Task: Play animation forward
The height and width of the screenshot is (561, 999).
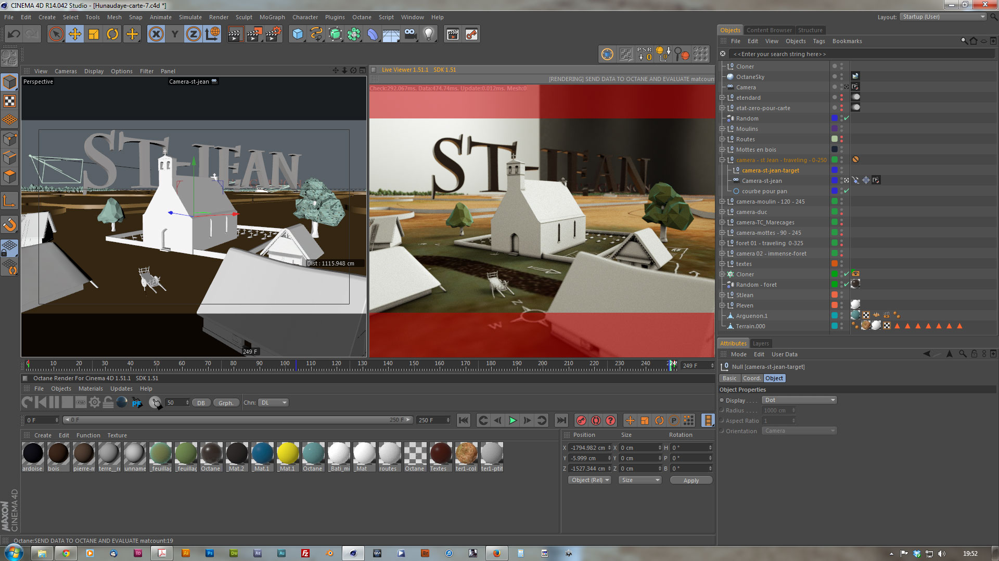Action: 513,420
